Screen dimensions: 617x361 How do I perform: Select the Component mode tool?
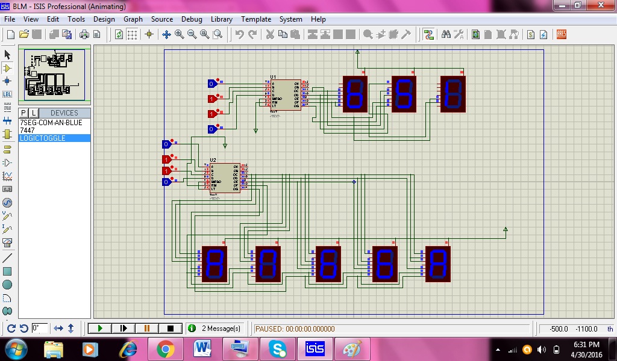7,68
